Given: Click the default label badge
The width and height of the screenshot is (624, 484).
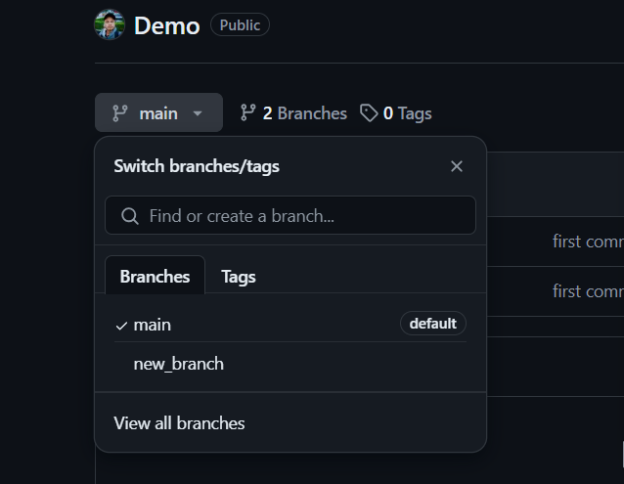Looking at the screenshot, I should [432, 324].
